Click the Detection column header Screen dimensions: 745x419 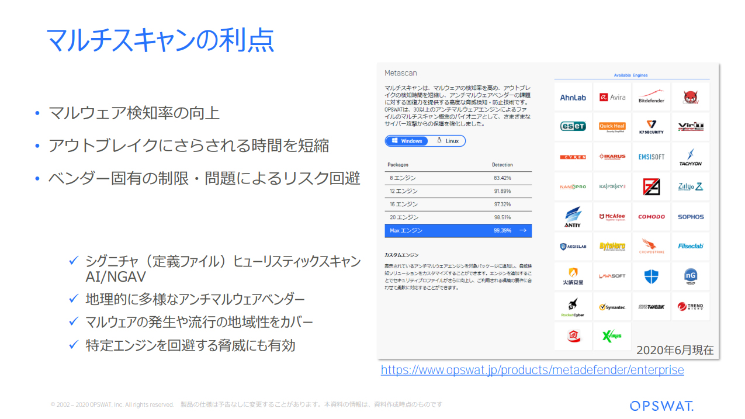tap(502, 165)
